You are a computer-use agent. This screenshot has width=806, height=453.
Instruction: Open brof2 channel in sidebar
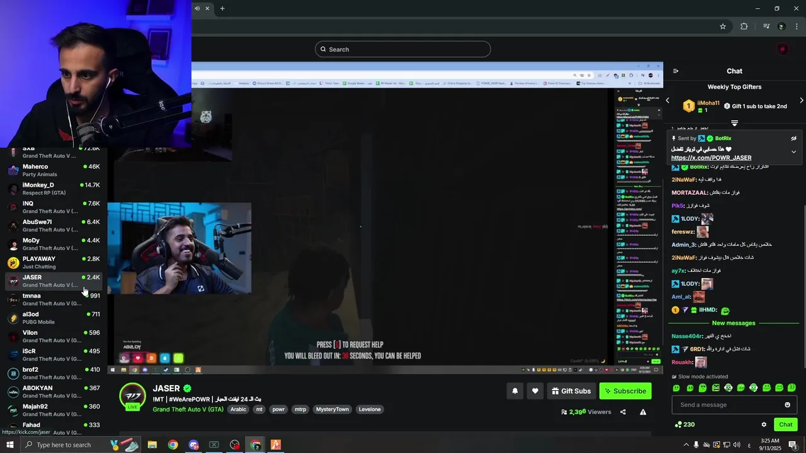pyautogui.click(x=54, y=373)
